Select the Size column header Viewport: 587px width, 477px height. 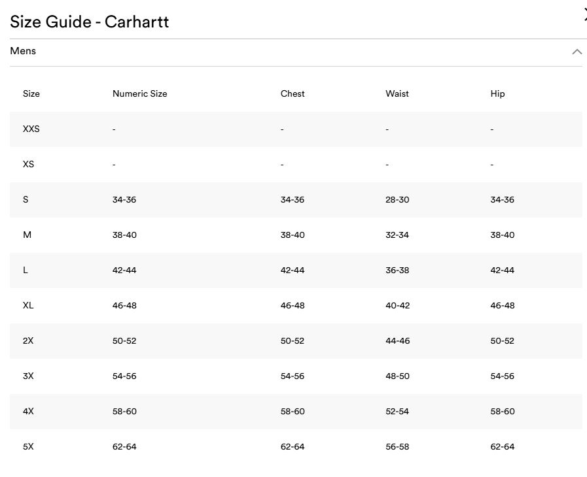tap(31, 93)
